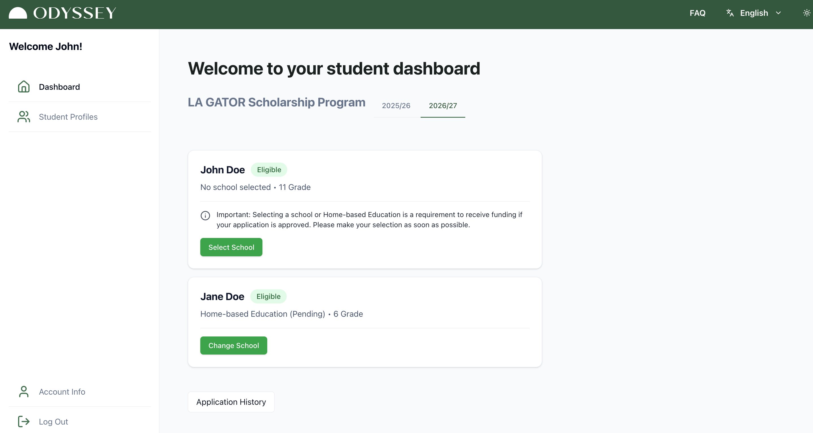Open Account Info in sidebar
Viewport: 813px width, 433px height.
pos(62,392)
